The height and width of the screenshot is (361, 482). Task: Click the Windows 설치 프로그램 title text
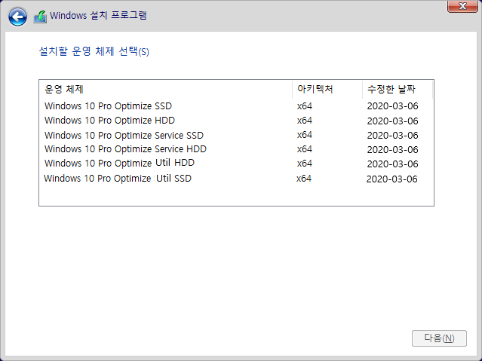98,15
